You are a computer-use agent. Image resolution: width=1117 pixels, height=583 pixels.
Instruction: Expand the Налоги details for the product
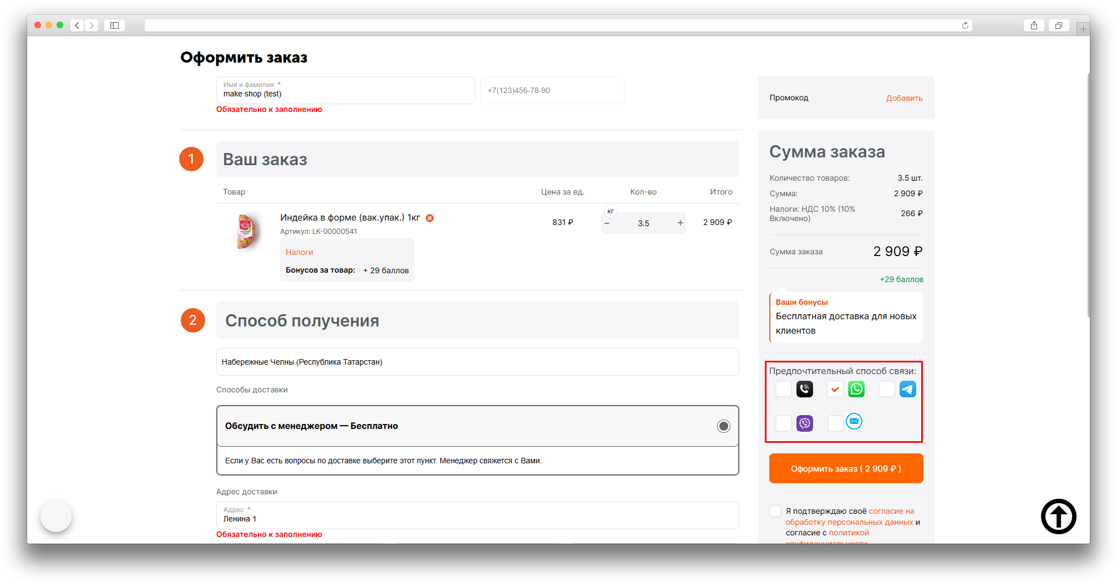click(299, 252)
